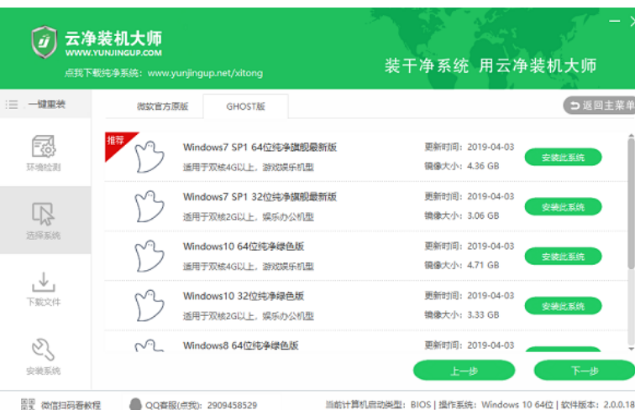This screenshot has height=410, width=635.
Task: Click the ghost icon for Windows7 SP1 32位
Action: [x=149, y=206]
